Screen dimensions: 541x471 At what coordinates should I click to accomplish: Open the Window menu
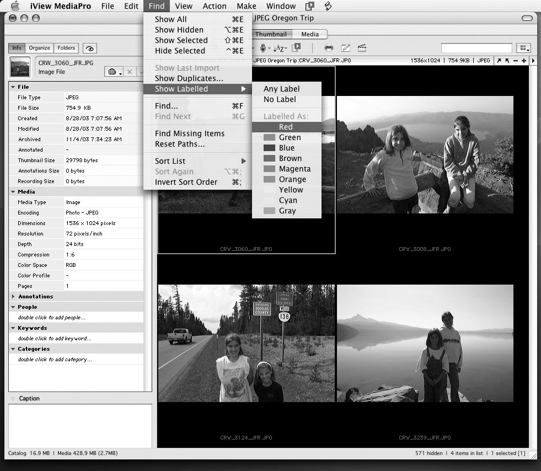pos(281,6)
